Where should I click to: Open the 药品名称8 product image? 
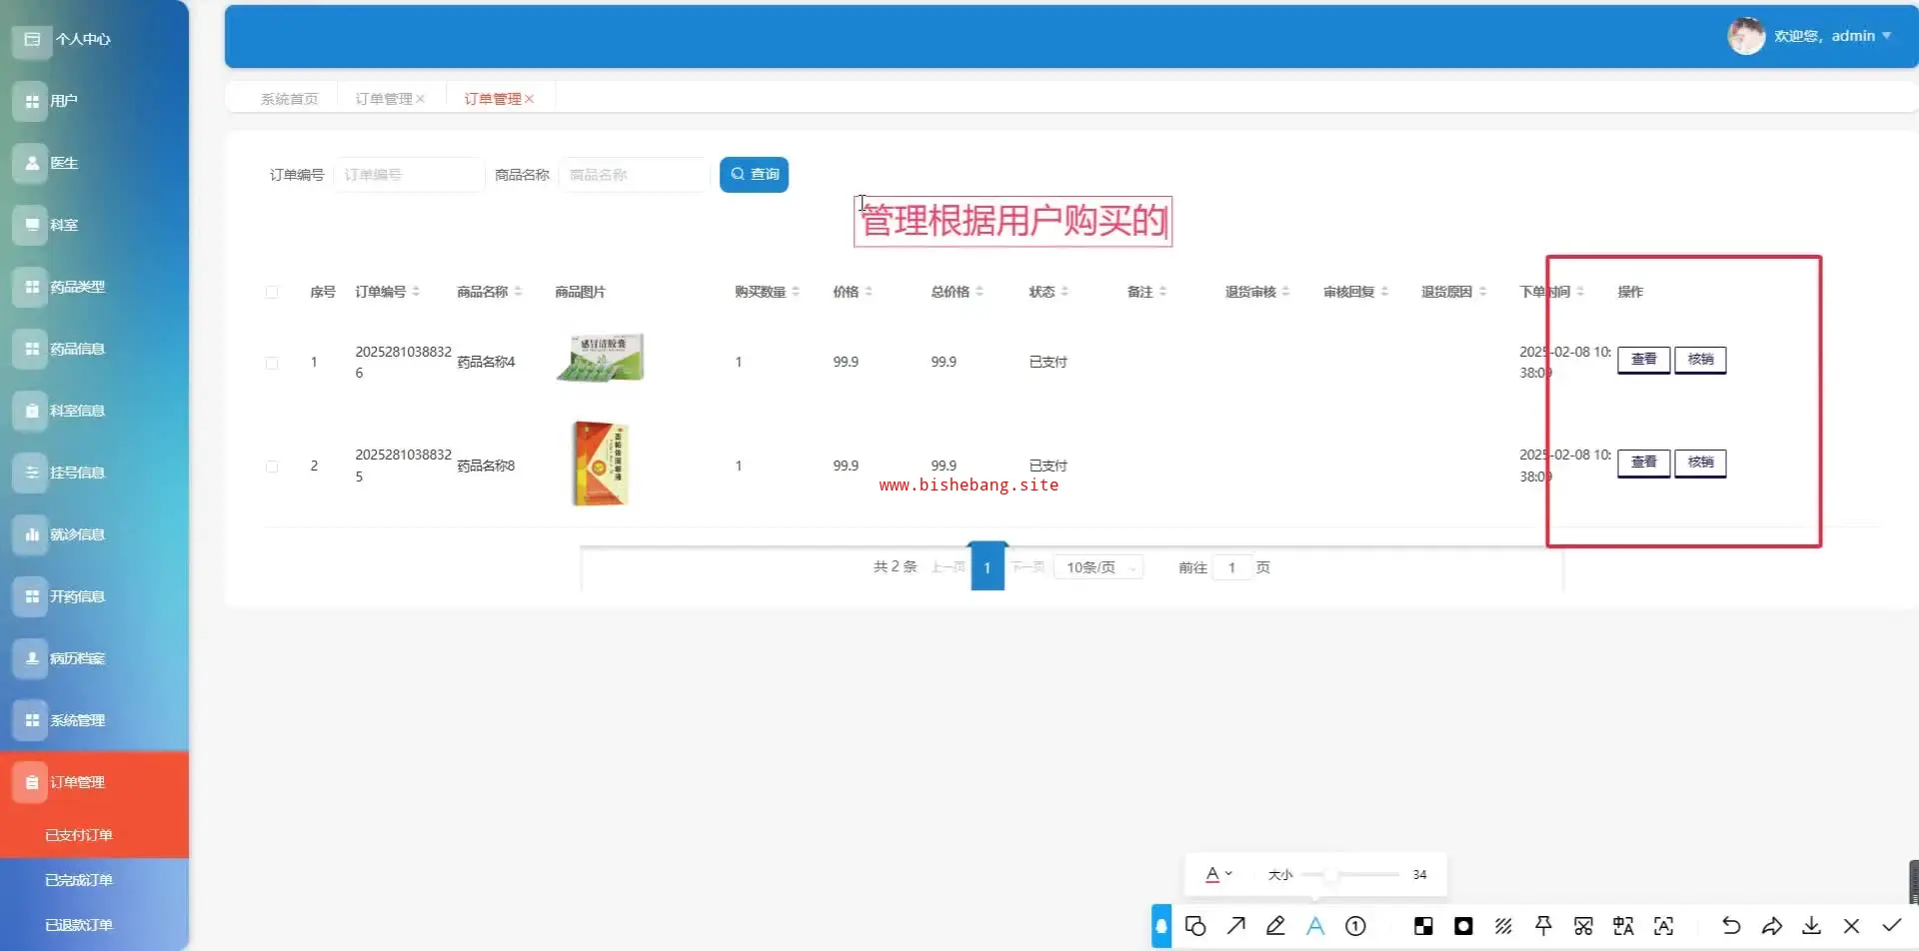pyautogui.click(x=600, y=464)
